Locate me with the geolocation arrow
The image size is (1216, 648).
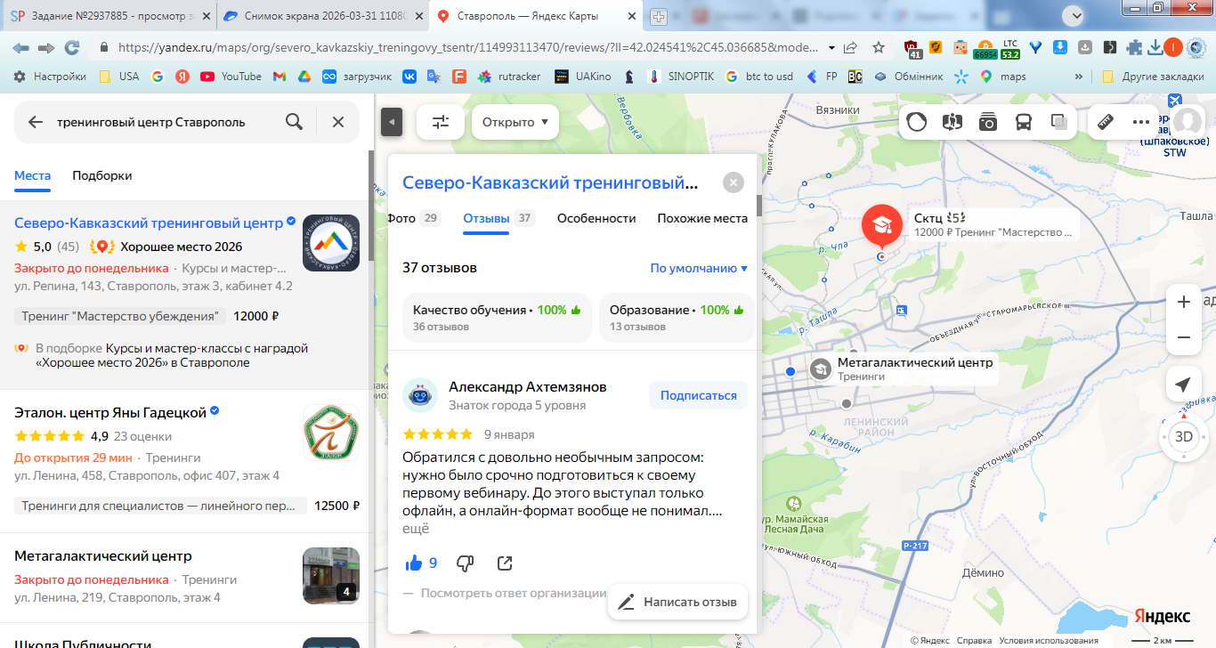point(1183,385)
